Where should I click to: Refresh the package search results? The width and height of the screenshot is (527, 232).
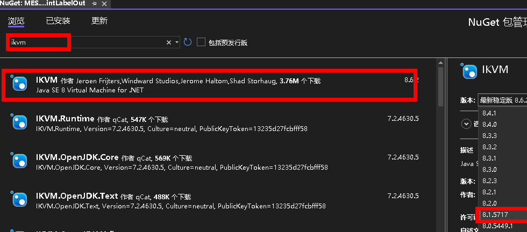[188, 42]
